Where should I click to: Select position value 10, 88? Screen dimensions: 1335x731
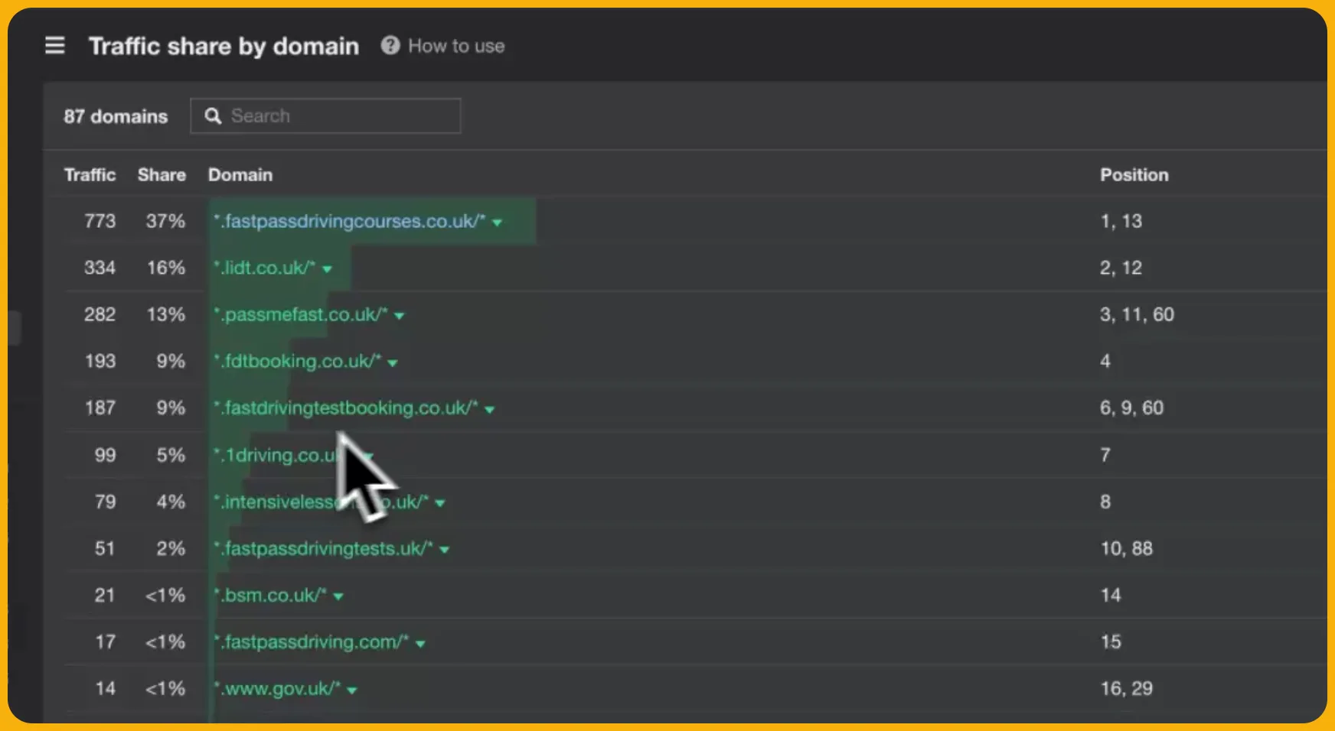click(x=1126, y=548)
